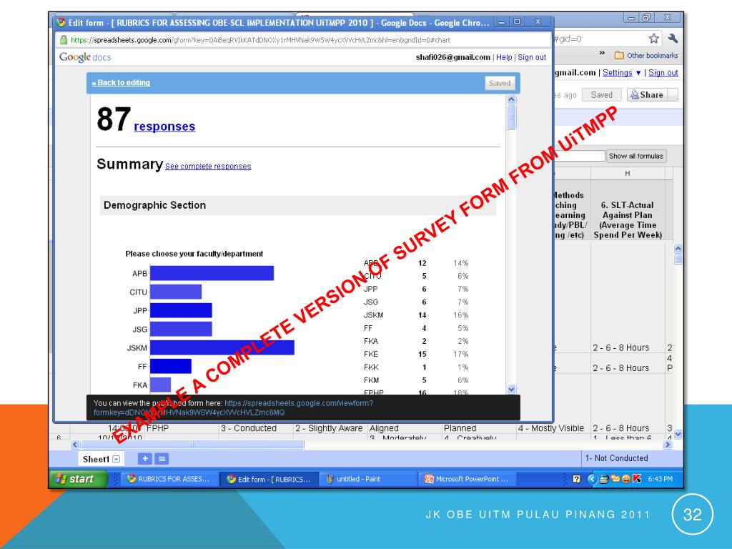Click spreadsheet vertical scrollbar down arrow

[678, 434]
